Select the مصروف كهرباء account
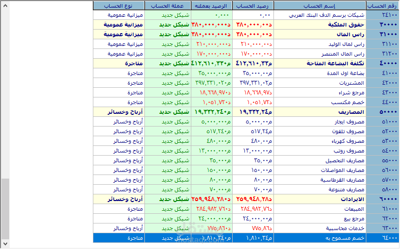Viewport: 400px width, 249px height. tap(319, 141)
